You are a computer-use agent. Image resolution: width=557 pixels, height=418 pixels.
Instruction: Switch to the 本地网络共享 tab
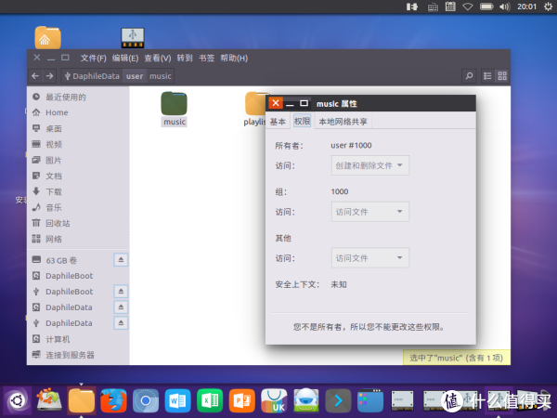point(343,122)
